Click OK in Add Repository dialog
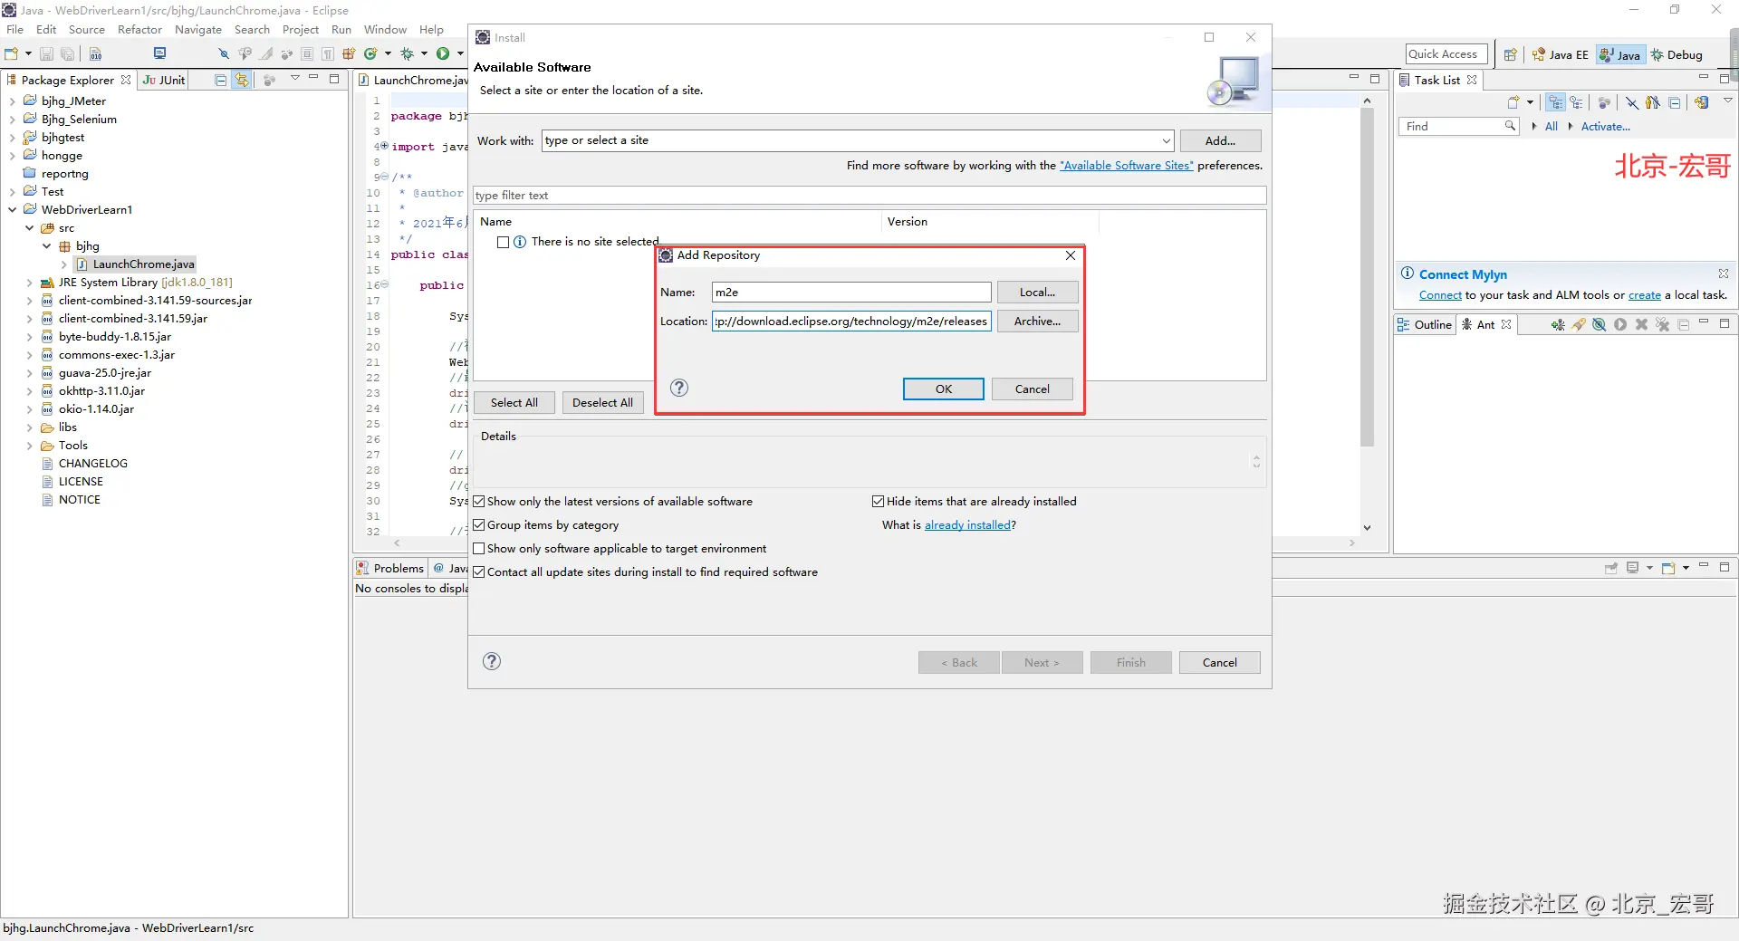Image resolution: width=1739 pixels, height=941 pixels. (x=943, y=389)
